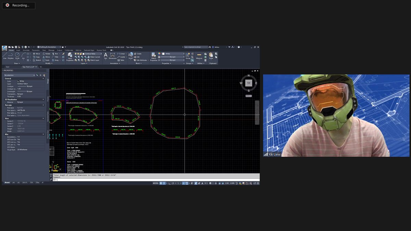Select the Leader tool
The height and width of the screenshot is (231, 411).
tap(122, 57)
